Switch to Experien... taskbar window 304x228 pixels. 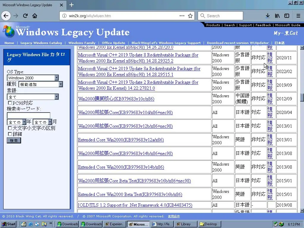tap(115, 224)
